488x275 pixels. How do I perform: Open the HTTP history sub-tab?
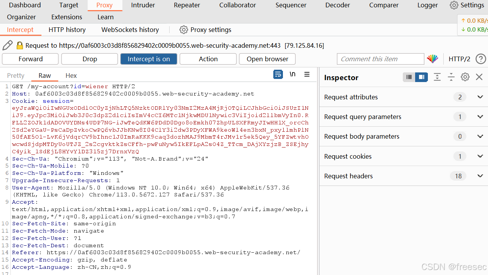coord(67,30)
